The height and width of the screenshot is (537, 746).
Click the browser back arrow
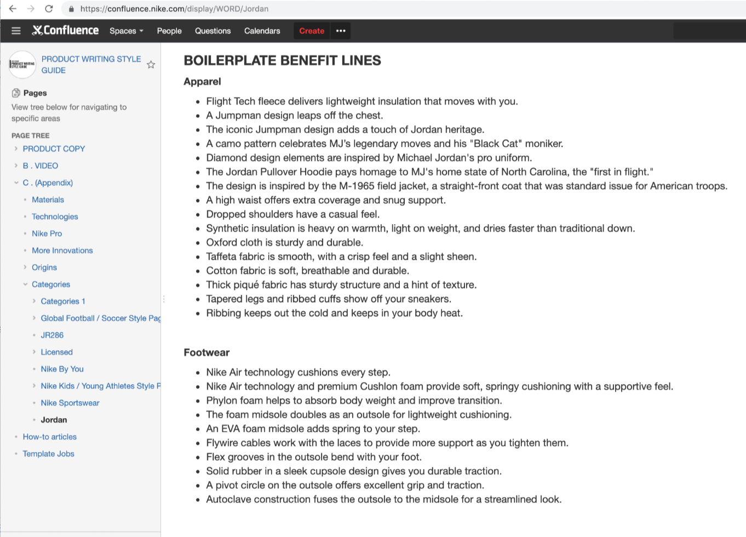click(x=13, y=9)
